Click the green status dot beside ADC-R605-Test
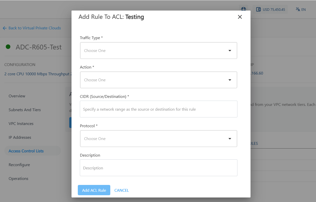 pyautogui.click(x=8, y=47)
